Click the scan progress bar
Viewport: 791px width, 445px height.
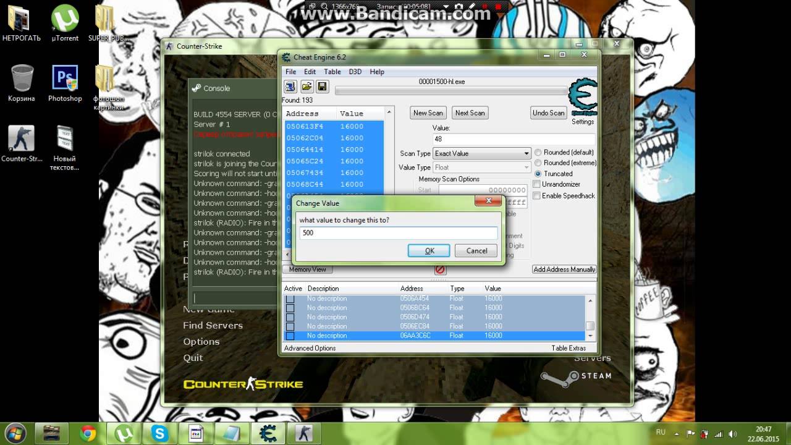451,91
